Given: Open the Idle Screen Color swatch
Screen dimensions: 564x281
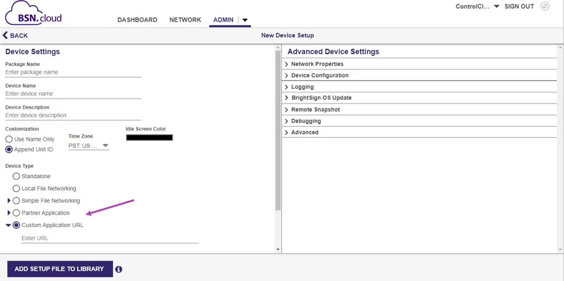Looking at the screenshot, I should [149, 138].
